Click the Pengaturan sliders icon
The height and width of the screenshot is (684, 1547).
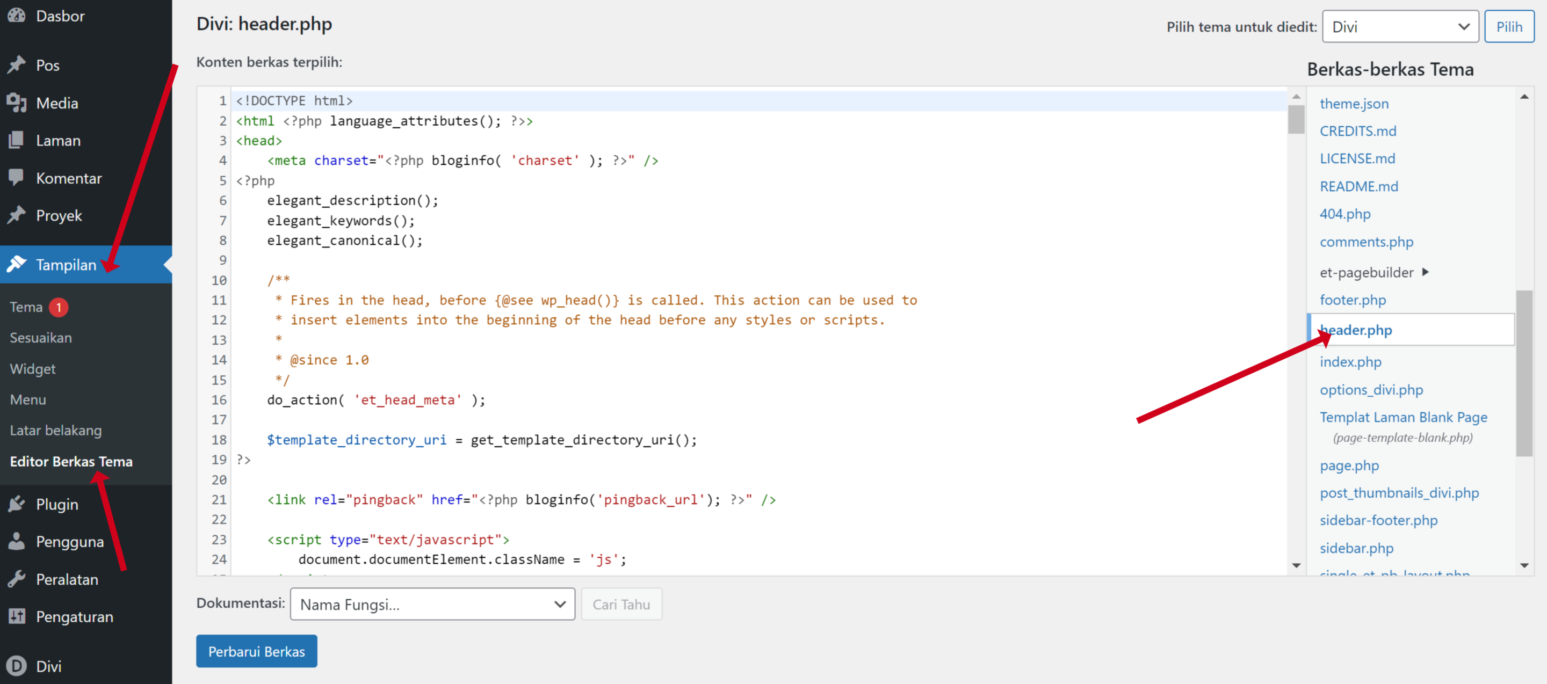(17, 616)
